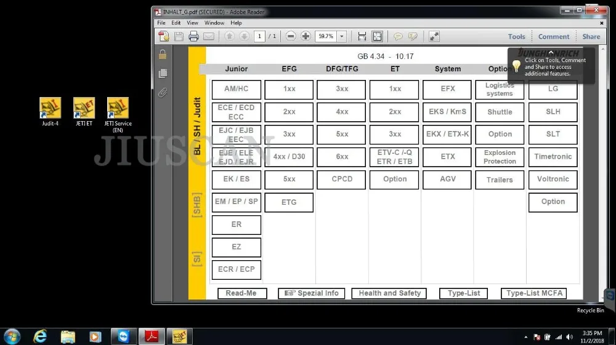
Task: Click the EM / EP / SP button
Action: [x=237, y=202]
